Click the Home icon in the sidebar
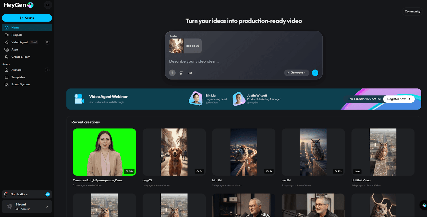 pyautogui.click(x=7, y=28)
